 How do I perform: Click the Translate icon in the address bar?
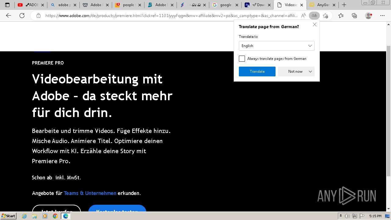coord(314,16)
